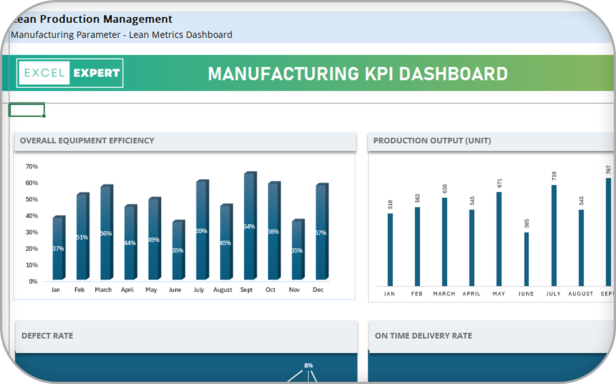Click the July 719 production output bar
The height and width of the screenshot is (384, 616).
coord(554,235)
